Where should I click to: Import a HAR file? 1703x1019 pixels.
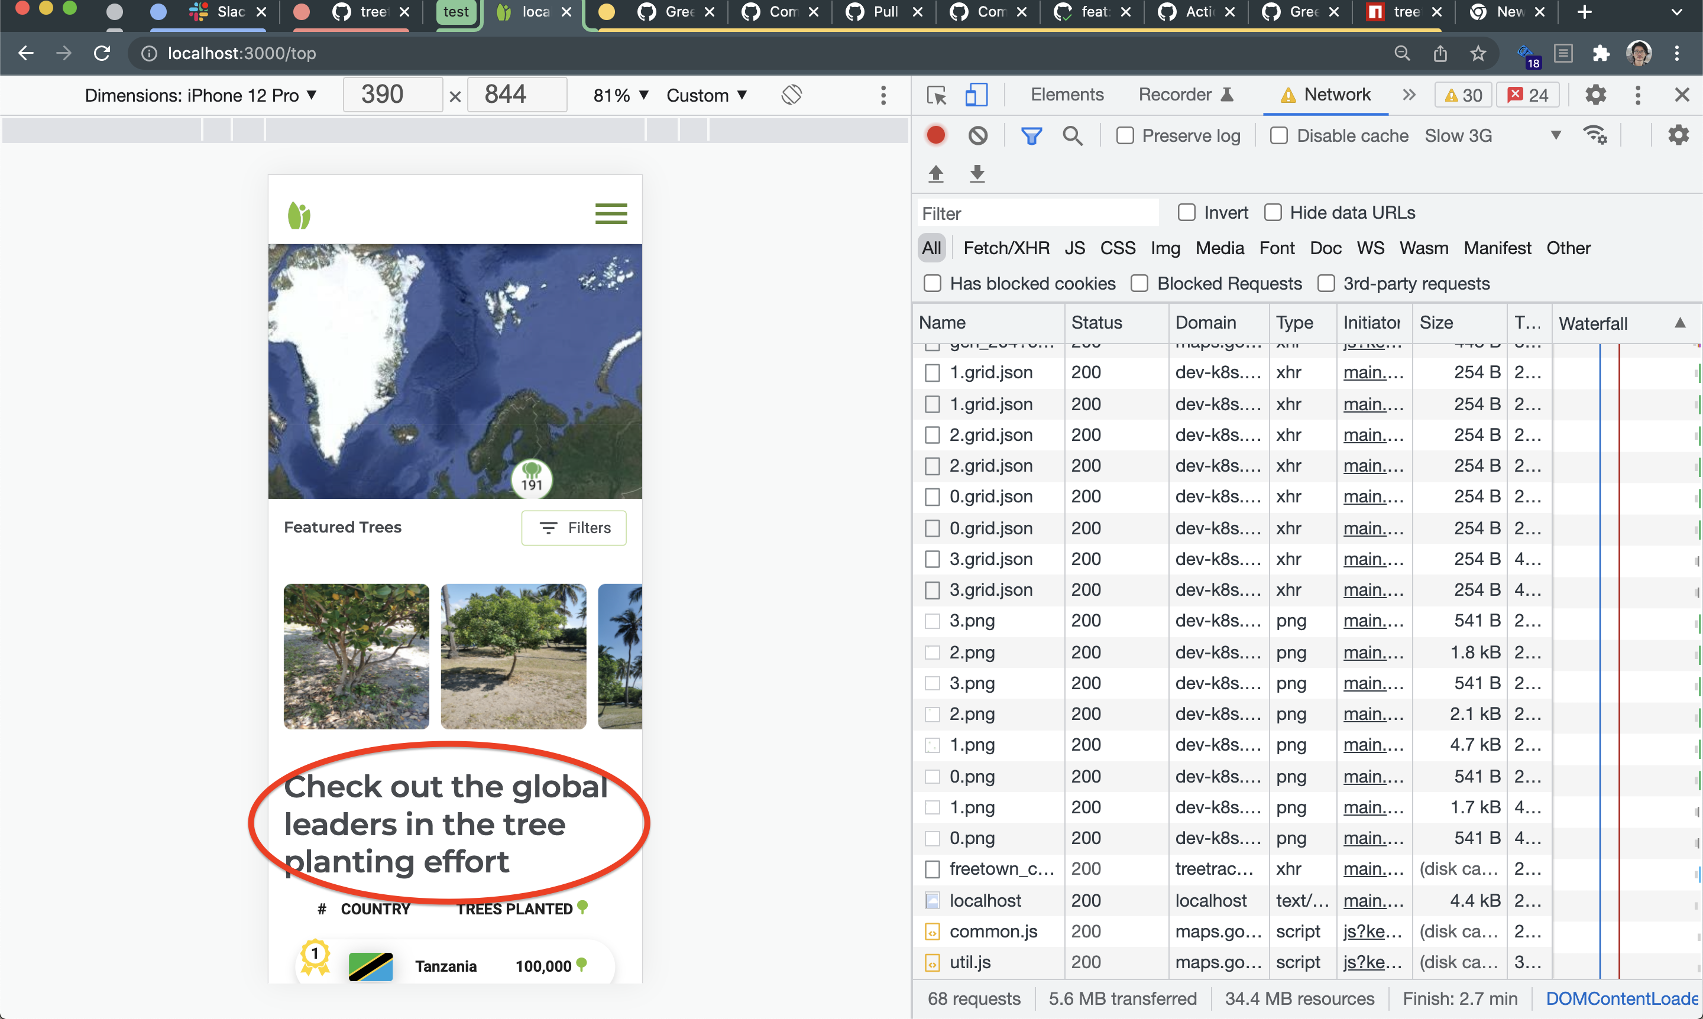(935, 174)
